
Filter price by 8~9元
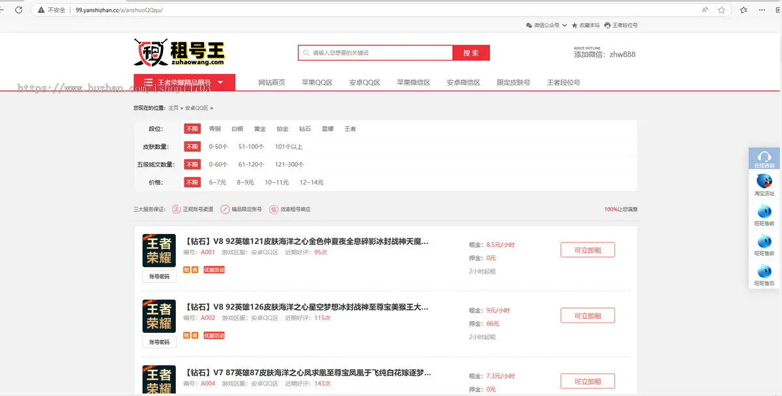tap(246, 182)
